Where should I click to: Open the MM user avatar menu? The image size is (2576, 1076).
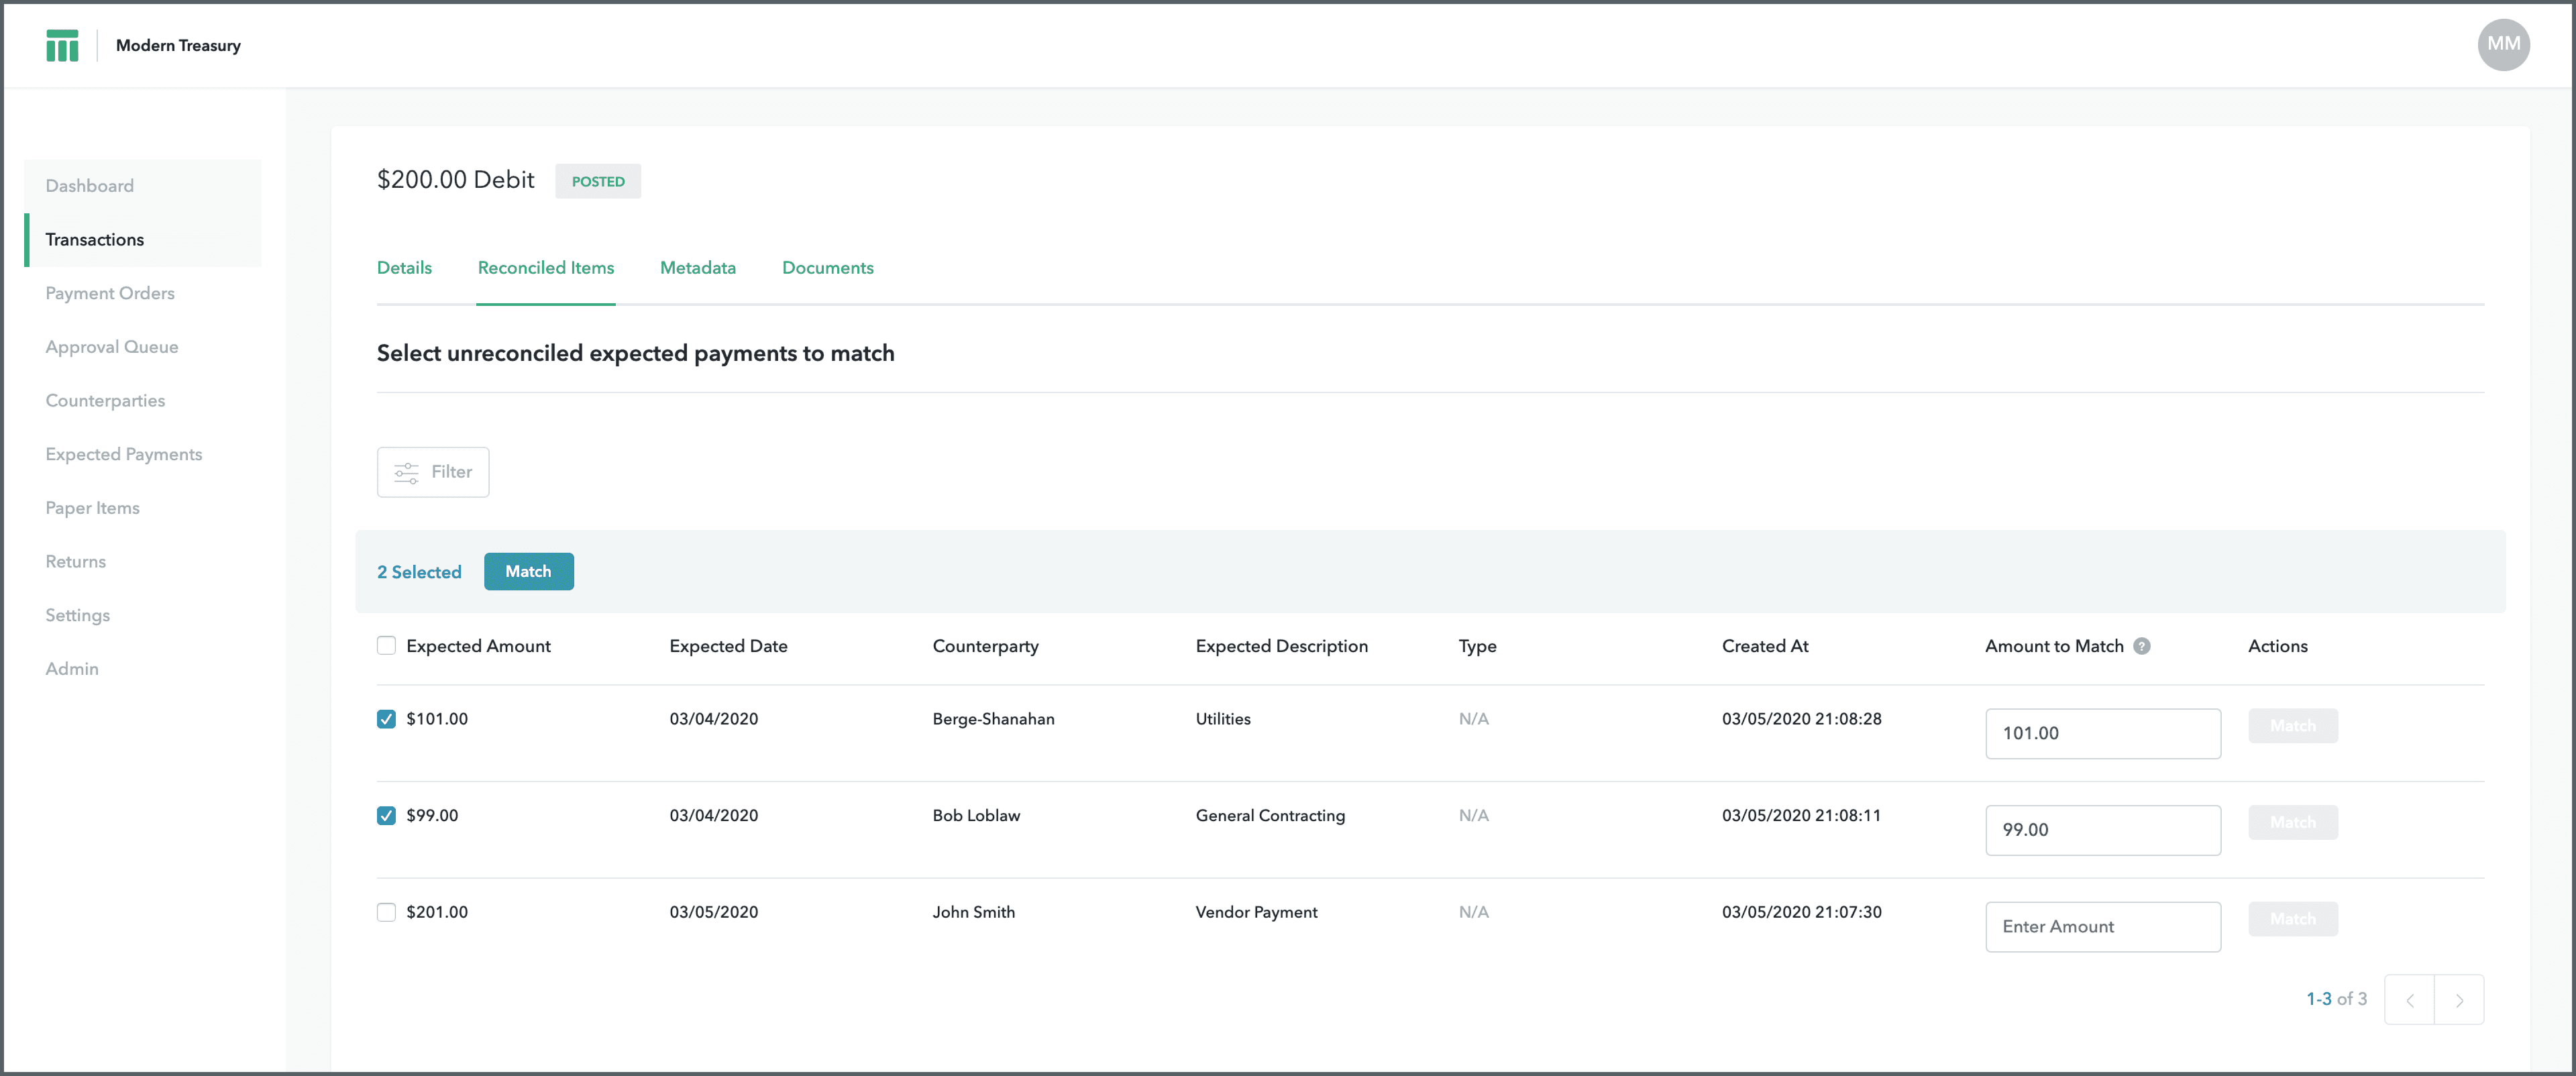(x=2503, y=44)
